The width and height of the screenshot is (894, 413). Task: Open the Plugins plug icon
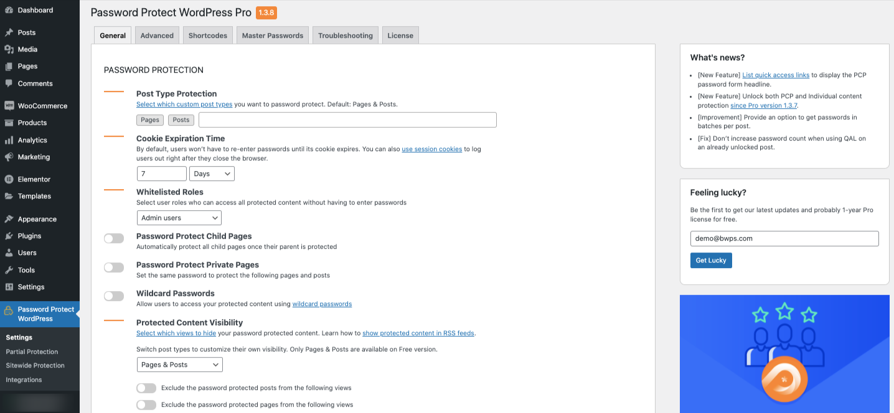click(9, 236)
